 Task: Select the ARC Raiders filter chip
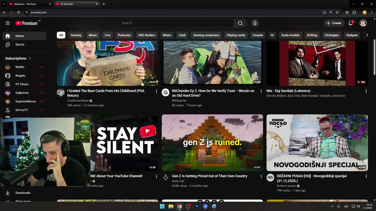pos(147,35)
